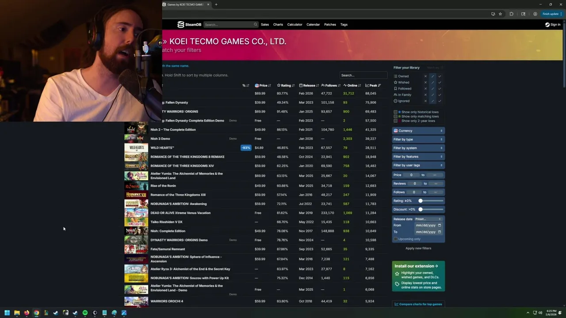Open Windows Start menu

pos(7,313)
